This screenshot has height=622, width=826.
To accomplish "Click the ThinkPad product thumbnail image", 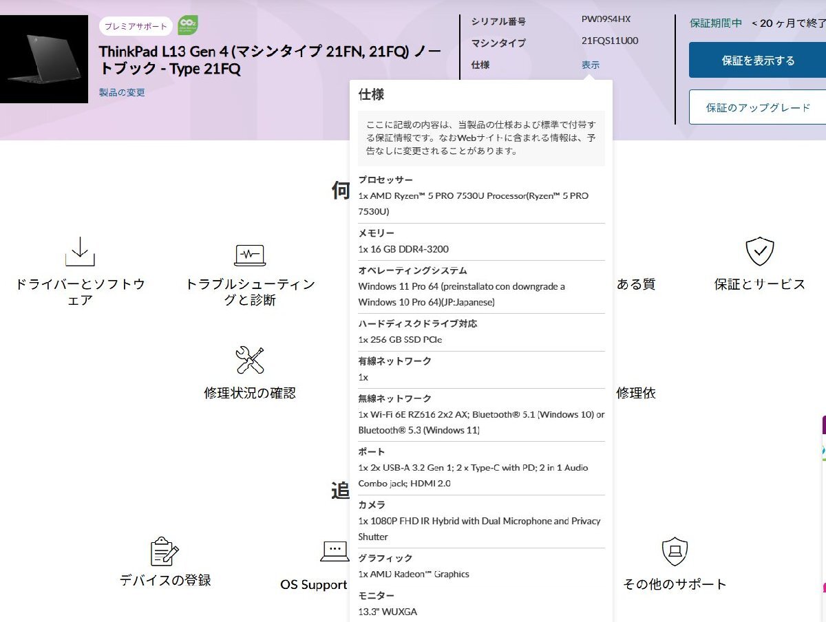I will click(44, 59).
